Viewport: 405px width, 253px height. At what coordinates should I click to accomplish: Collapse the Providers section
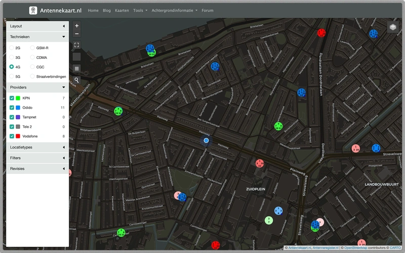pyautogui.click(x=37, y=87)
